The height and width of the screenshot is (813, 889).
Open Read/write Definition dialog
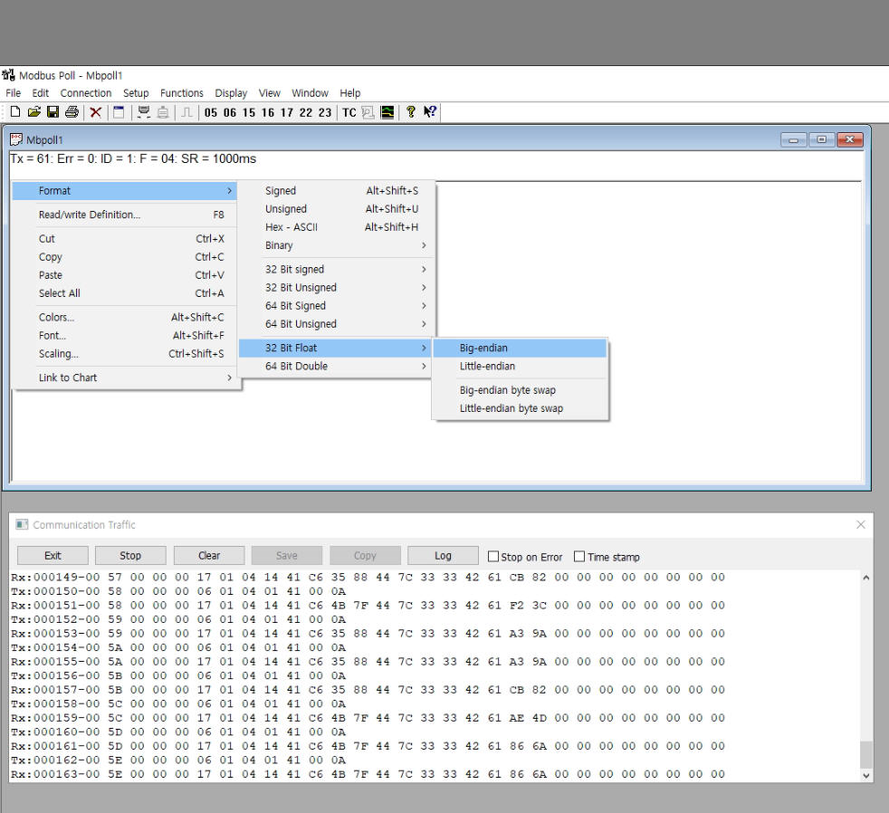(x=125, y=215)
